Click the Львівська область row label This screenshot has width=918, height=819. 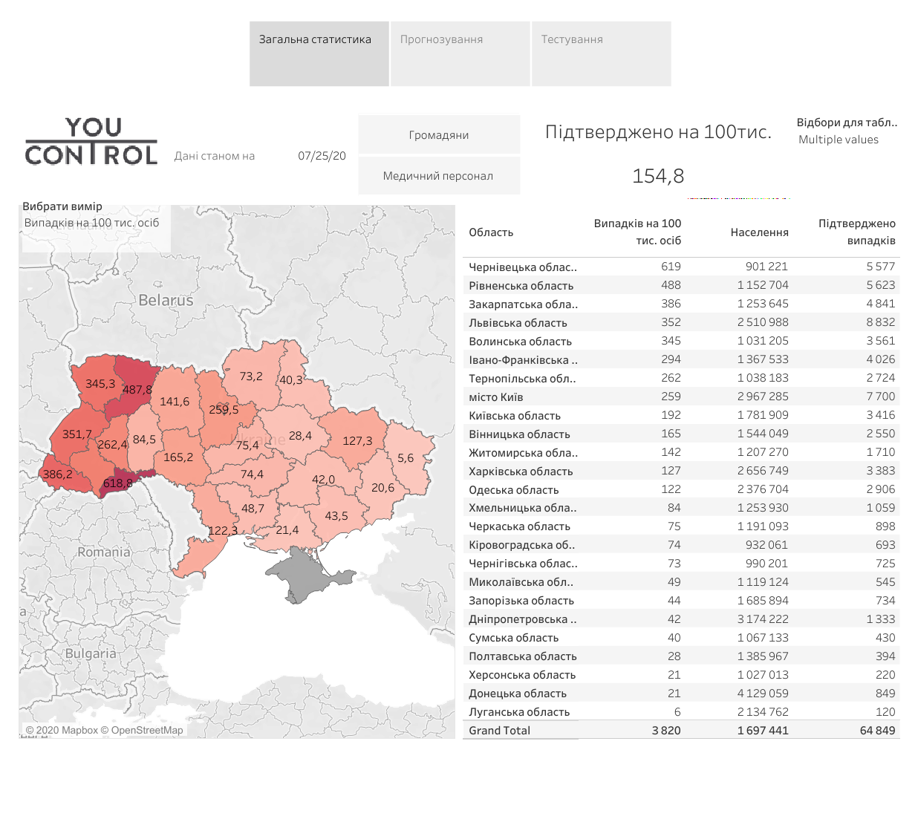pos(518,323)
